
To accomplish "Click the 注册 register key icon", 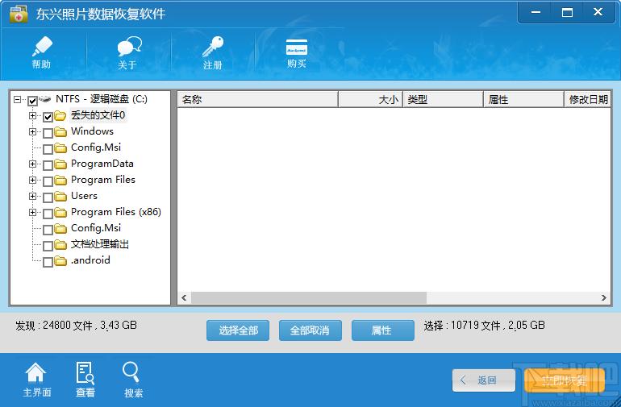I will (x=213, y=53).
